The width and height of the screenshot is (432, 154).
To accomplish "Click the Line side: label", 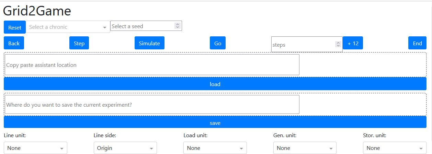I will (x=105, y=135).
